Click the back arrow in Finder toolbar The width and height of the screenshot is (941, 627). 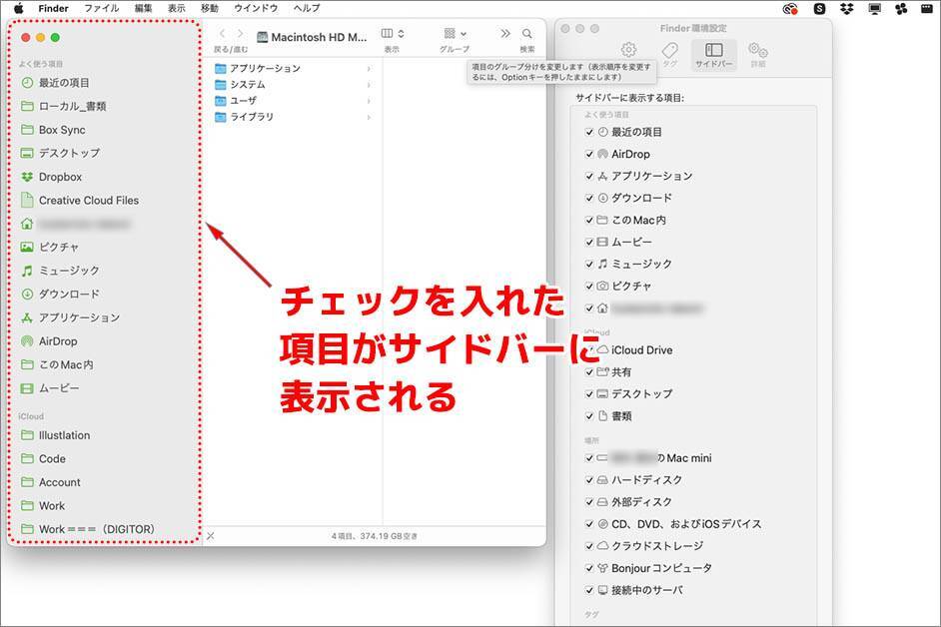[222, 34]
